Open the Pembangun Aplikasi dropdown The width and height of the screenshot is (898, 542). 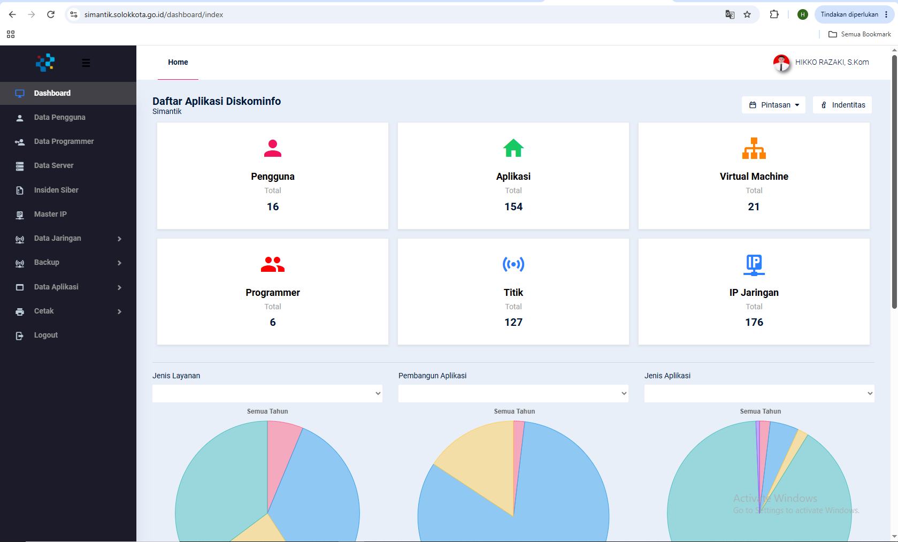pos(513,393)
